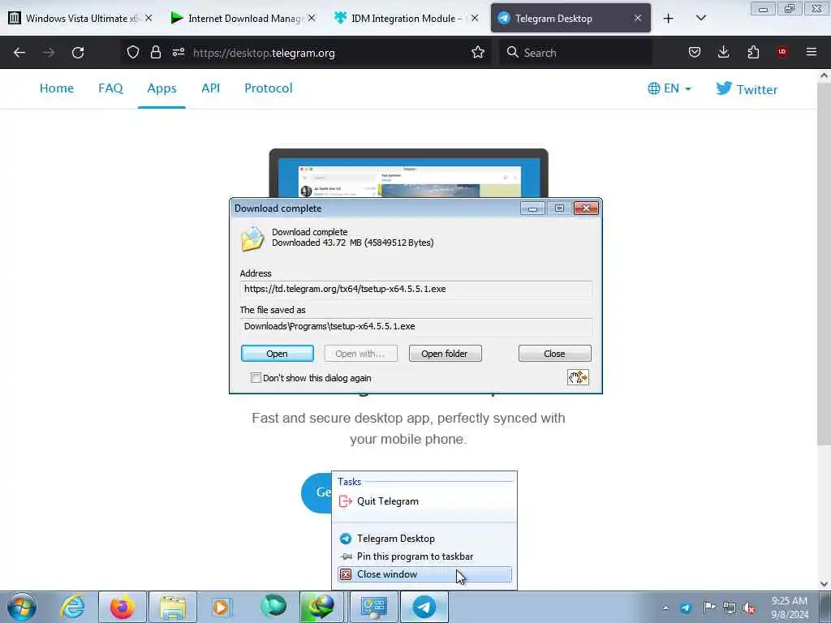Viewport: 831px width, 623px height.
Task: Open the Twitter link
Action: [x=747, y=89]
